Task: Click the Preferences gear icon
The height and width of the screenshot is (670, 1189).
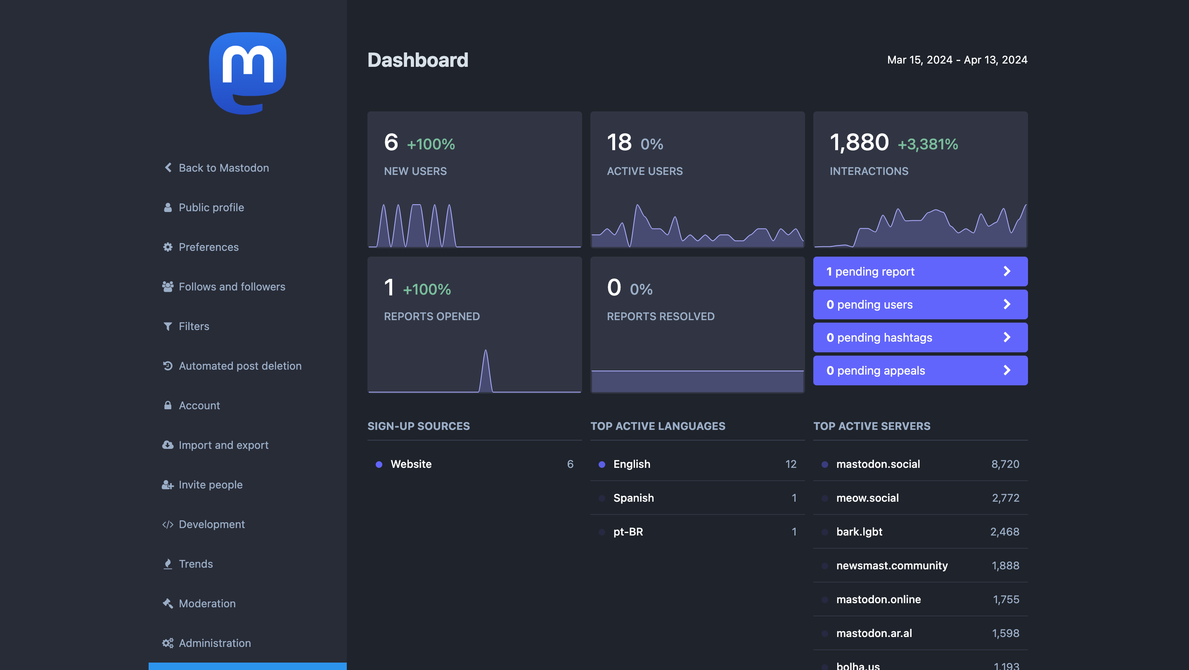Action: coord(168,247)
